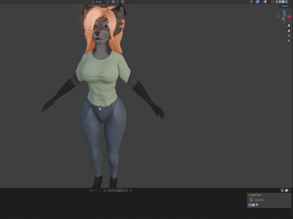This screenshot has height=219, width=293.
Task: Click the browse material sphere icon
Action: click(105, 190)
